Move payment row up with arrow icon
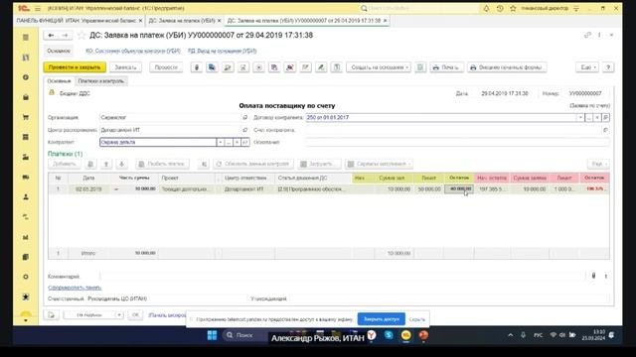This screenshot has height=357, width=636. (x=106, y=164)
